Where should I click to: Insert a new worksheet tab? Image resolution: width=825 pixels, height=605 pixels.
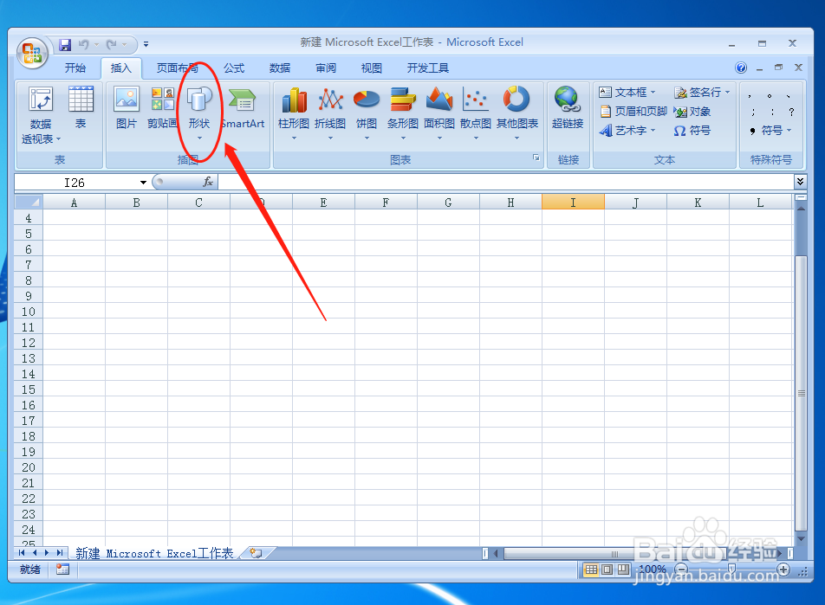(257, 553)
